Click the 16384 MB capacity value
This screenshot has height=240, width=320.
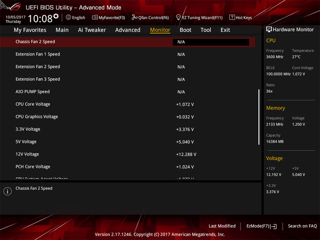click(x=275, y=141)
